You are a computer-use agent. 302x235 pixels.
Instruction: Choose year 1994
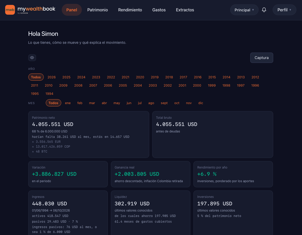tap(49, 94)
